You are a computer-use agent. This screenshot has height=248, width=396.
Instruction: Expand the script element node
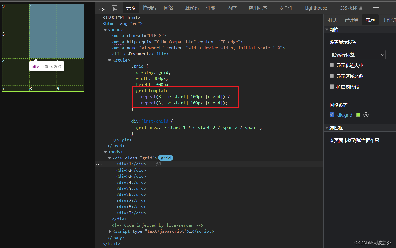(110, 231)
